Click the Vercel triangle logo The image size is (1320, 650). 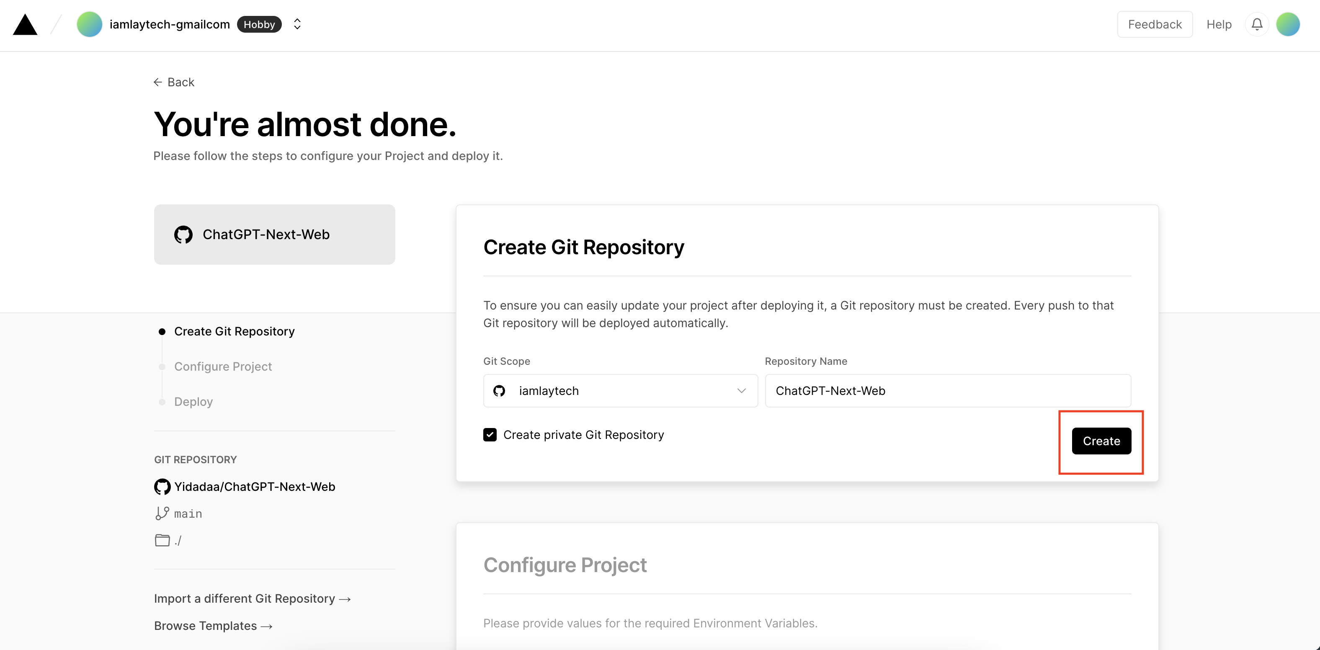pyautogui.click(x=25, y=25)
